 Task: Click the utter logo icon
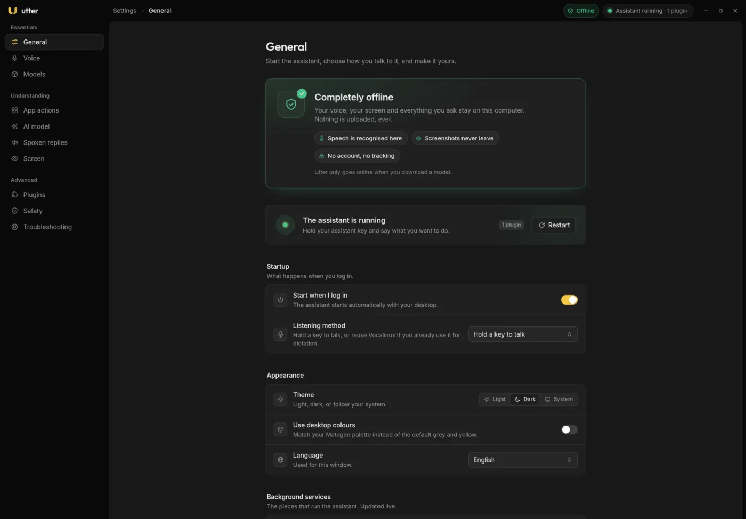point(12,11)
